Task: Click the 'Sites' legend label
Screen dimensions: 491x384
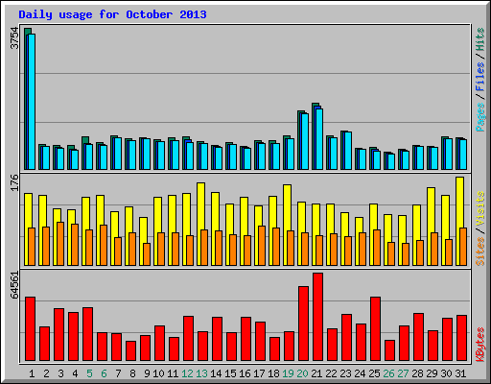Action: tap(479, 252)
